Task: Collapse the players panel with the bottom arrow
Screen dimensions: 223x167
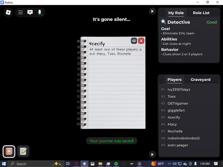Action: [x=152, y=155]
